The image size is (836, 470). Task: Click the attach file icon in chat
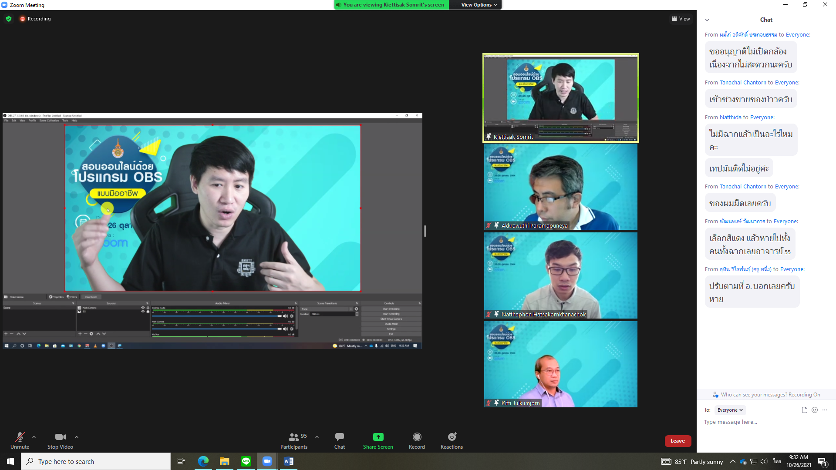(x=804, y=410)
